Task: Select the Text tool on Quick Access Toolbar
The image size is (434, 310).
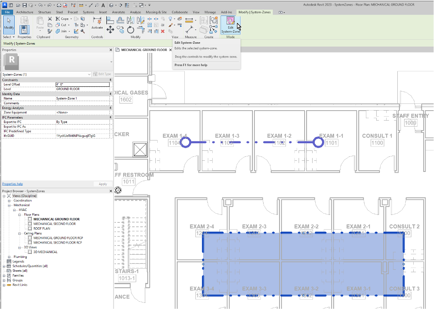Action: [x=103, y=5]
